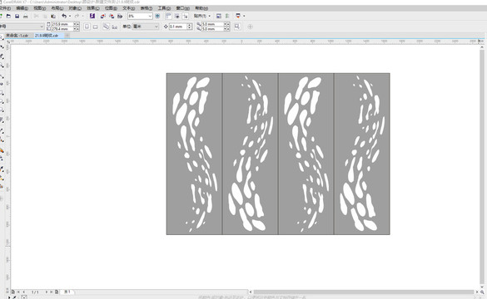Apply page size to all pages
The height and width of the screenshot is (299, 487).
(106, 27)
